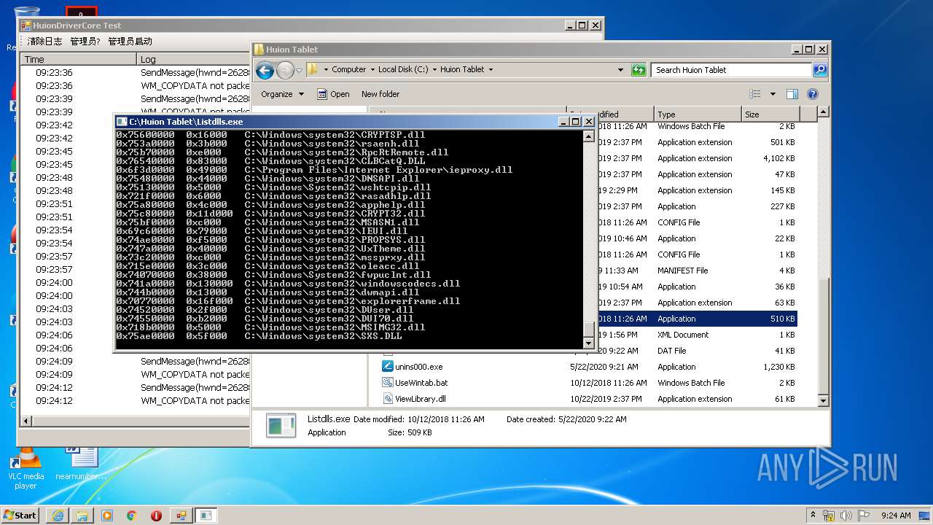
Task: Show hidden tray icons arrow
Action: (x=813, y=515)
